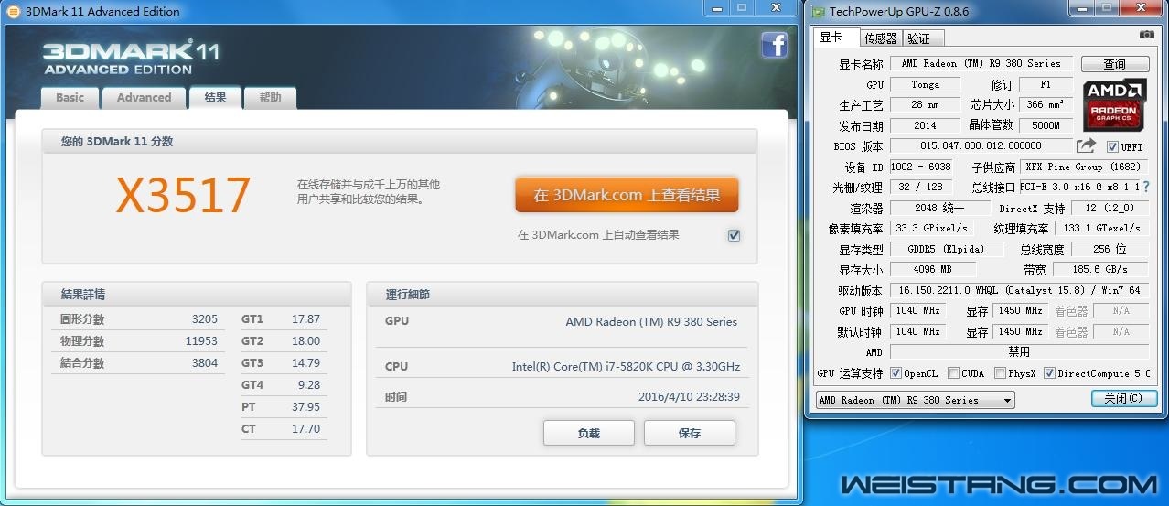Click the GPU-Z screenshot camera icon
The width and height of the screenshot is (1169, 506).
pyautogui.click(x=1146, y=35)
